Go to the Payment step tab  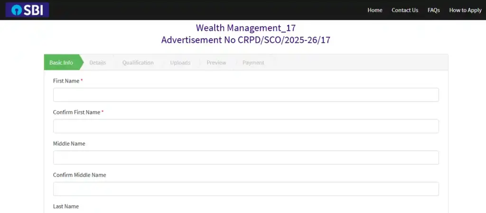point(253,63)
